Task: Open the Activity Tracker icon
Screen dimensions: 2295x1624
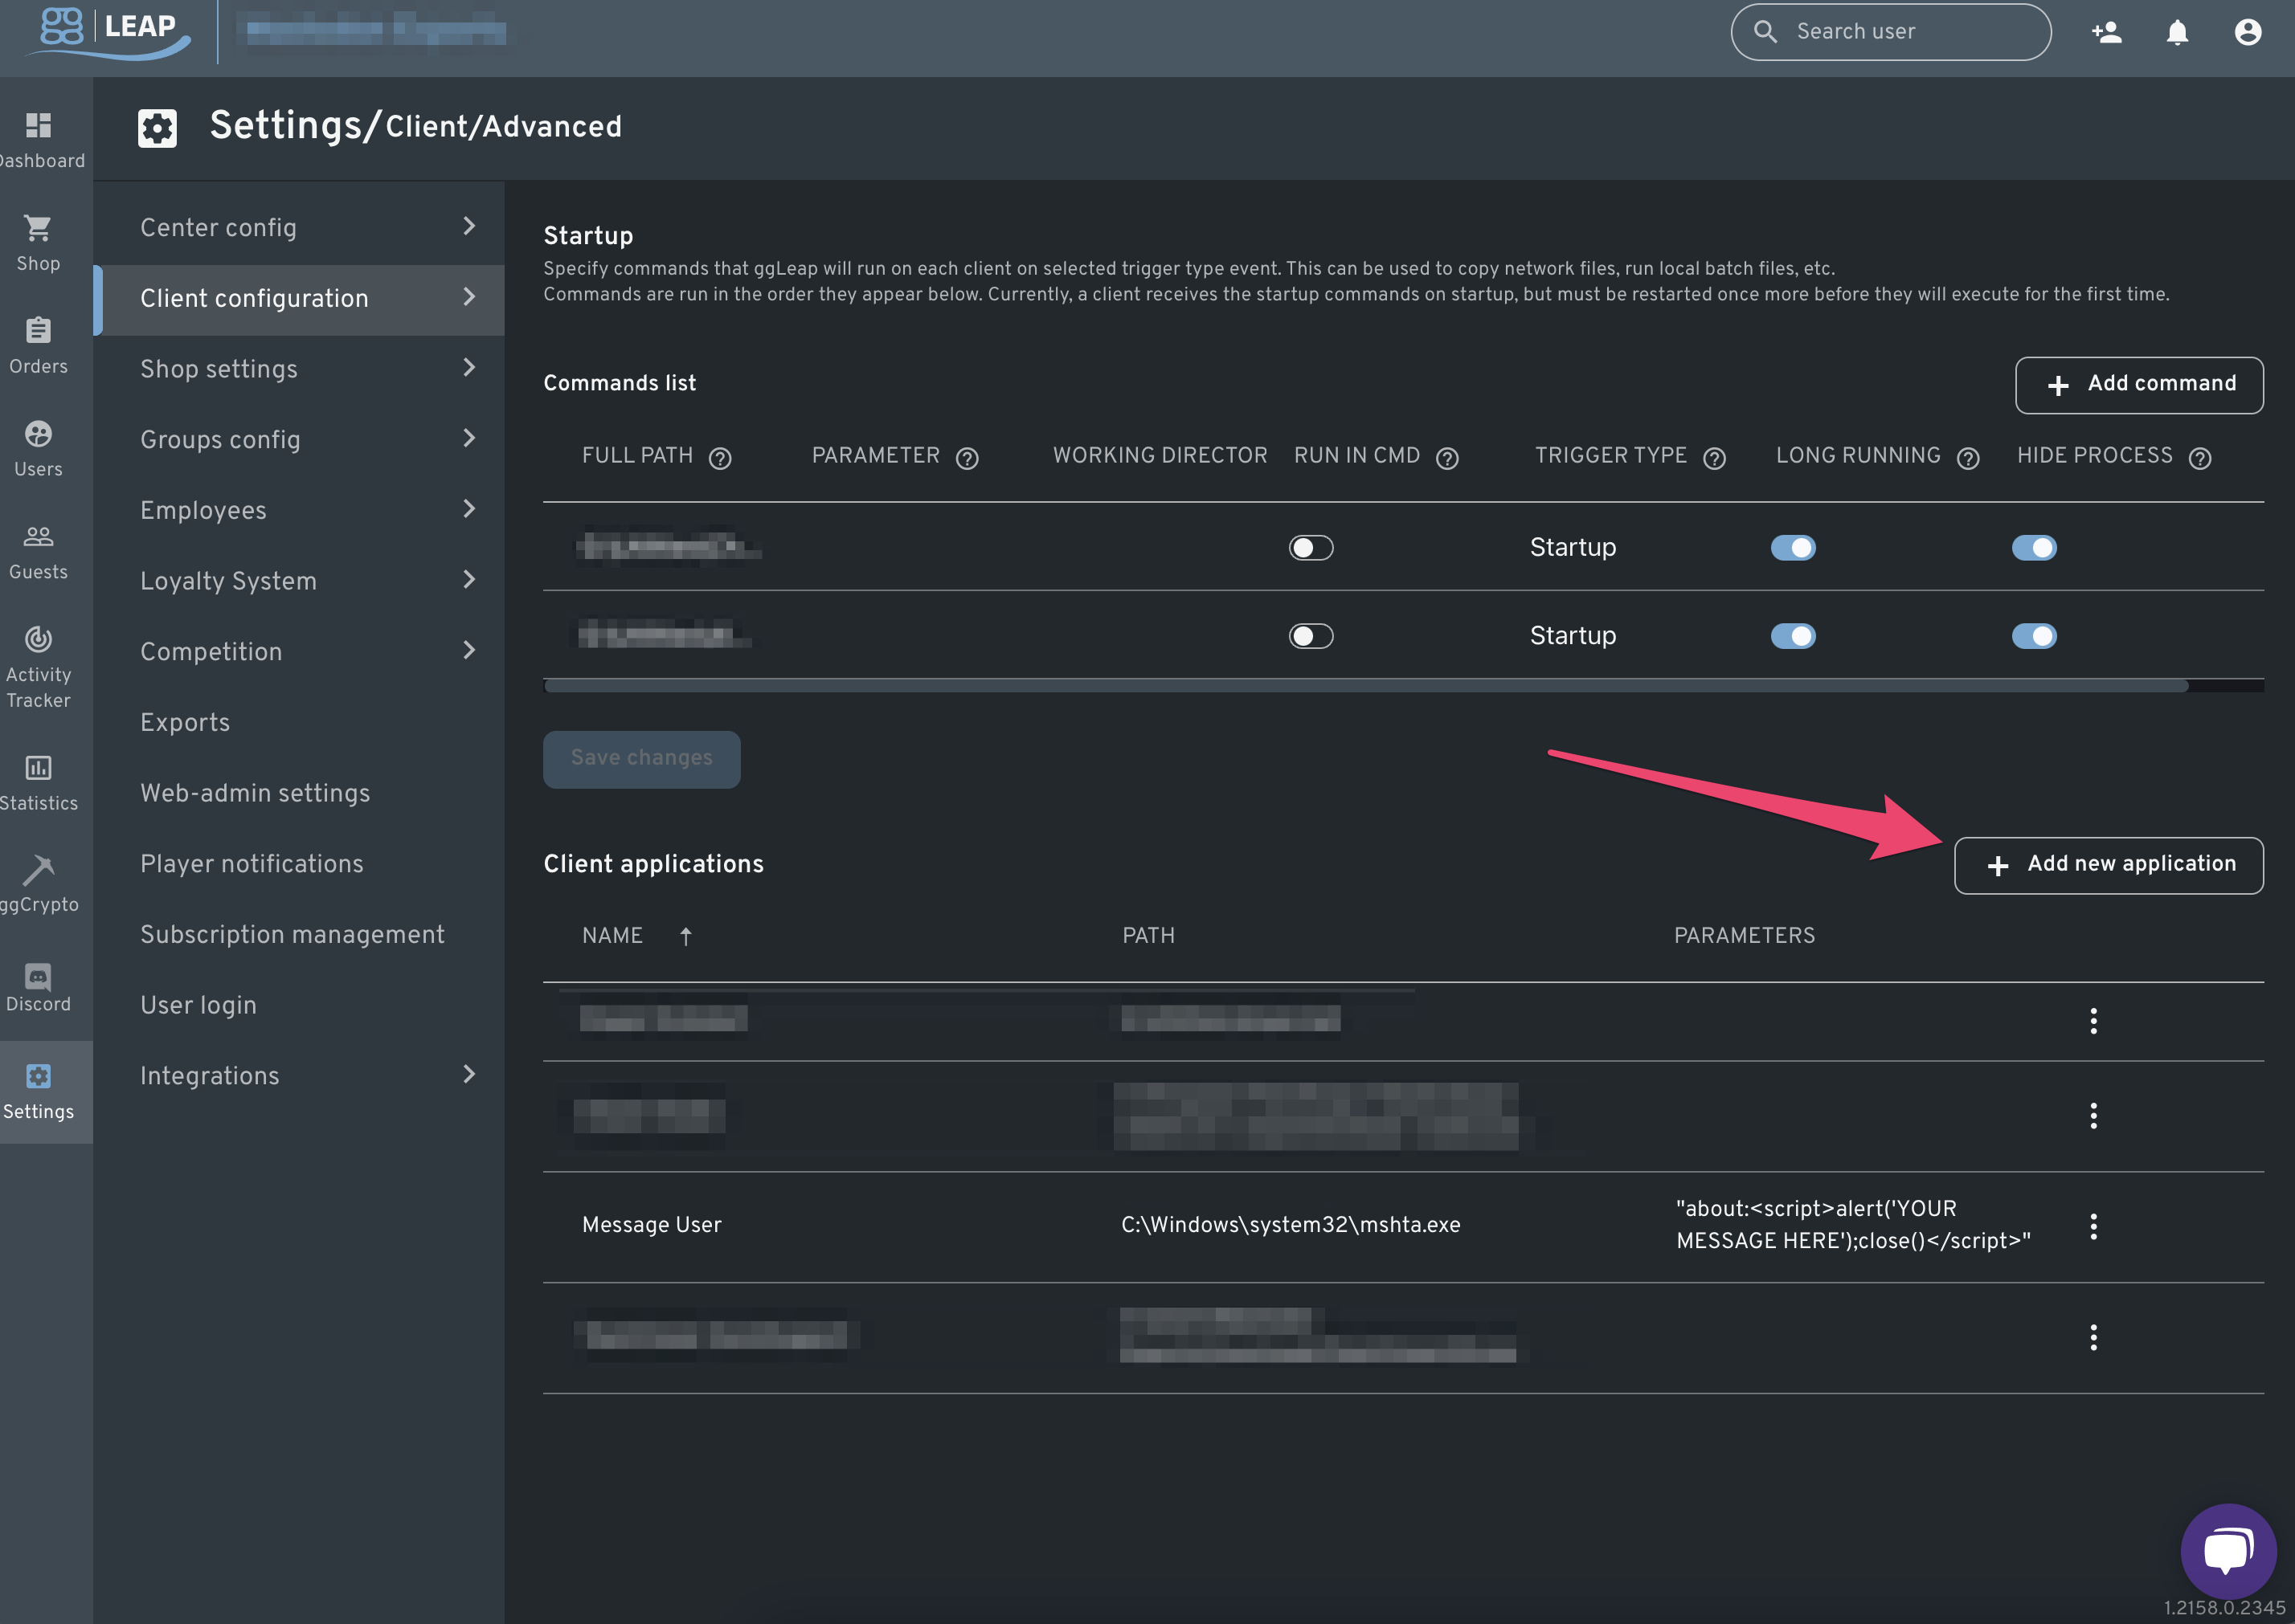Action: click(x=38, y=639)
